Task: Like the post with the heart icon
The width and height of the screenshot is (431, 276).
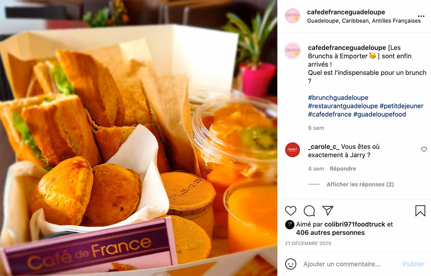Action: 290,211
